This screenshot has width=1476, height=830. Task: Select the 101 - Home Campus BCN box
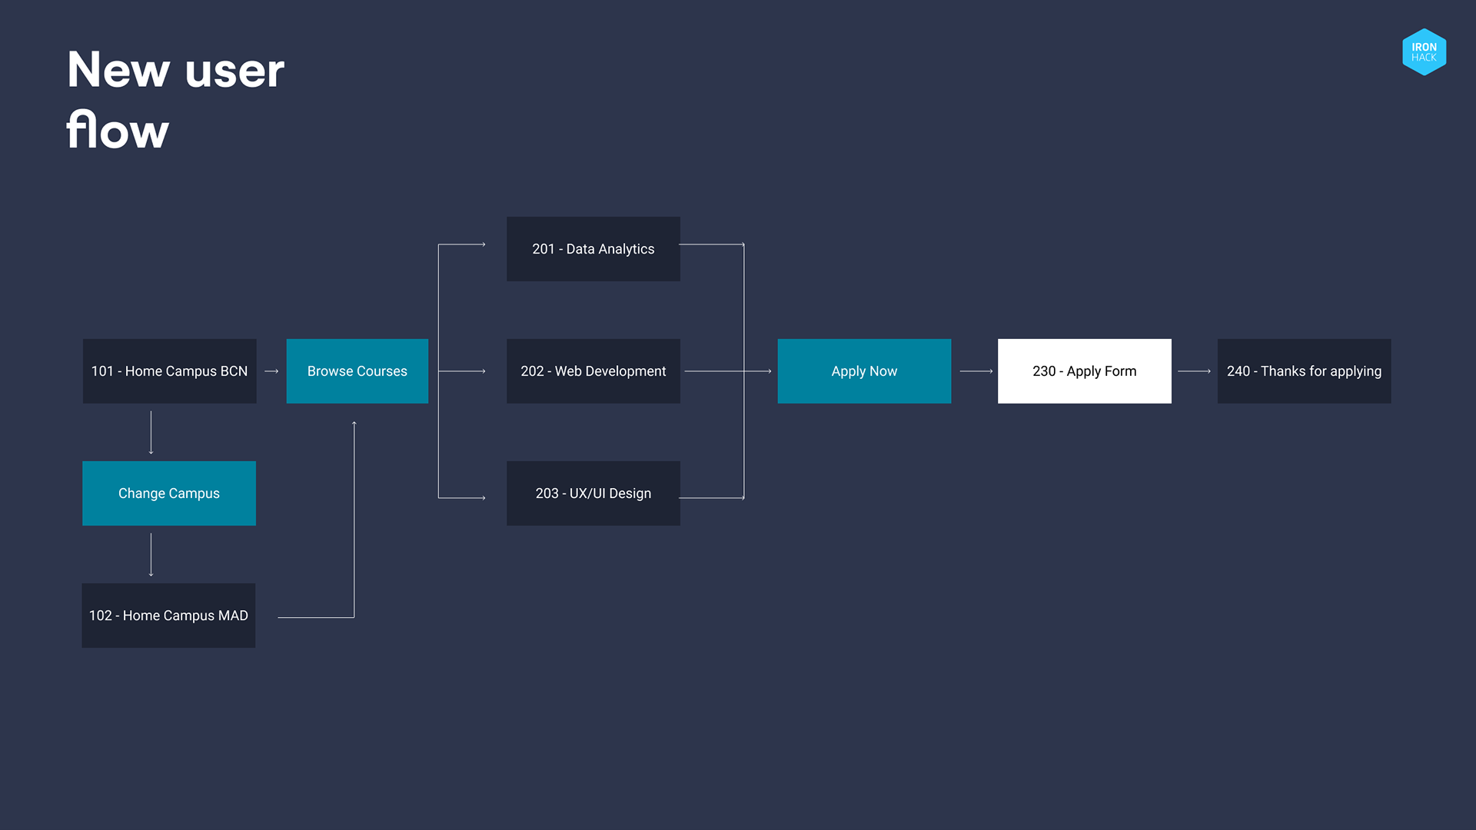pyautogui.click(x=169, y=371)
